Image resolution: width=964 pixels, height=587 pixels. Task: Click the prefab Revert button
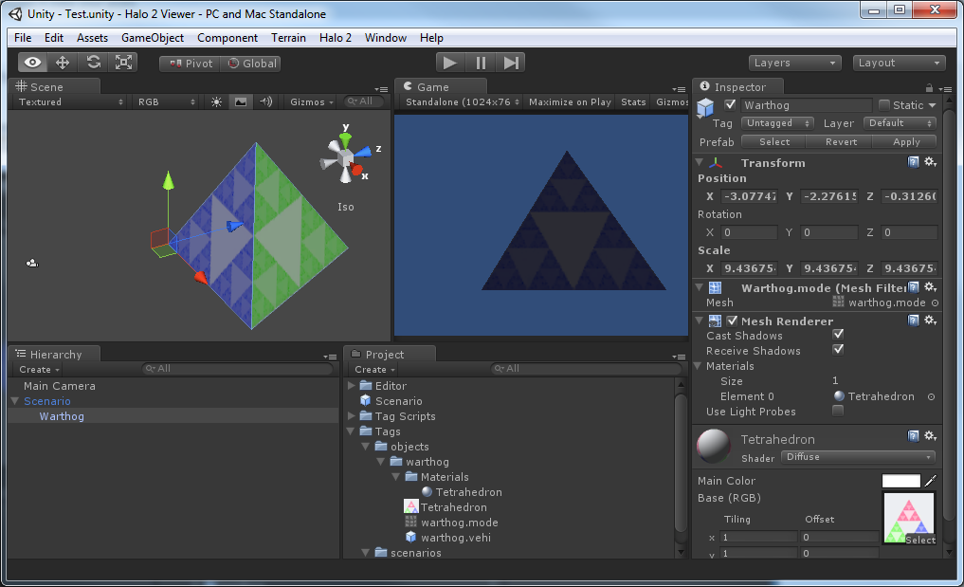841,141
